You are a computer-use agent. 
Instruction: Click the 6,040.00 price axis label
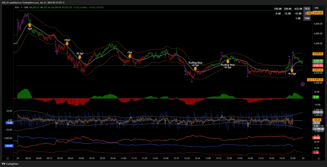318,44
